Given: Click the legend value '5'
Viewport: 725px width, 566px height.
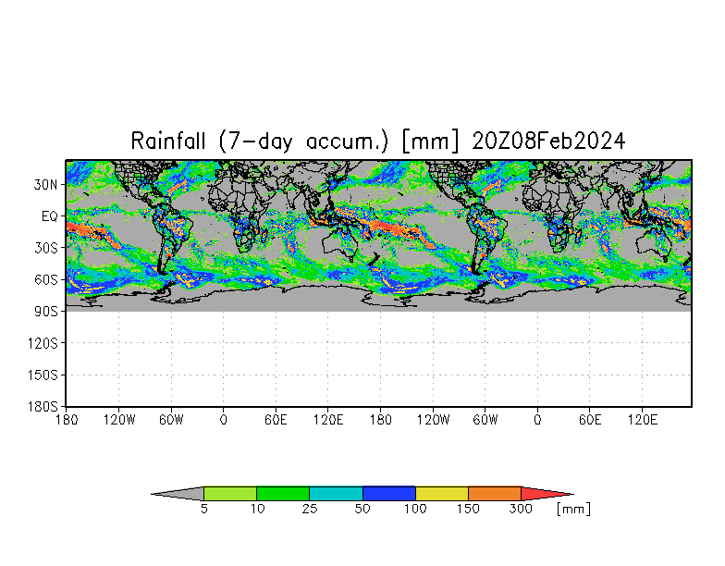Looking at the screenshot, I should 204,509.
